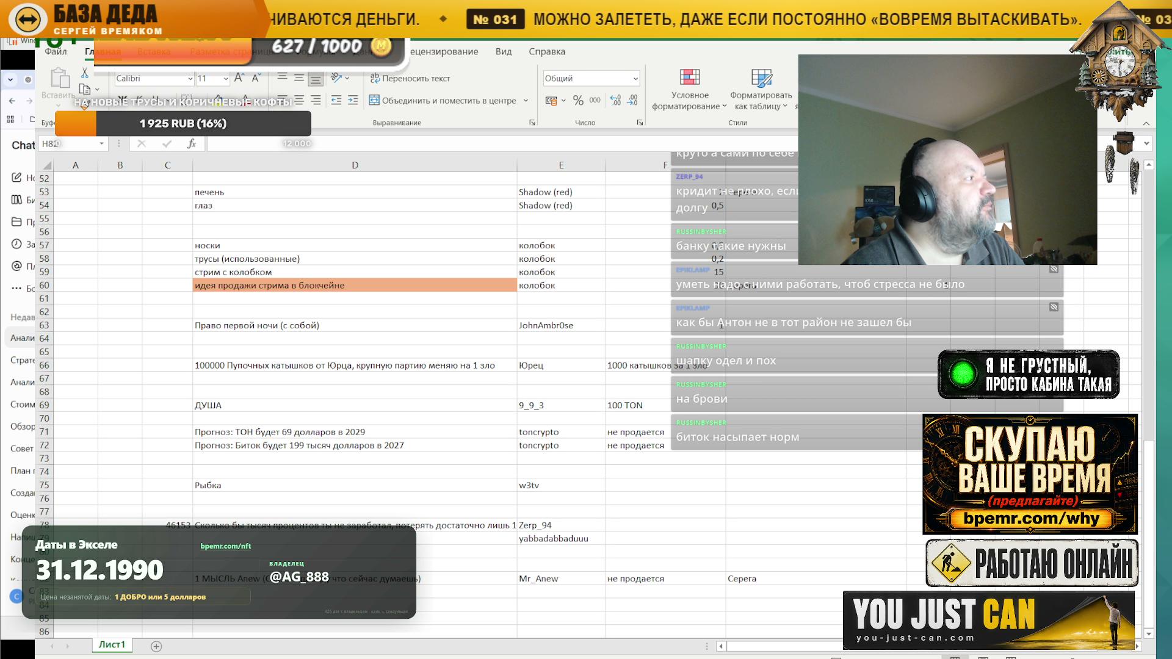The height and width of the screenshot is (659, 1172).
Task: Click the Cut scissors icon
Action: (85, 73)
